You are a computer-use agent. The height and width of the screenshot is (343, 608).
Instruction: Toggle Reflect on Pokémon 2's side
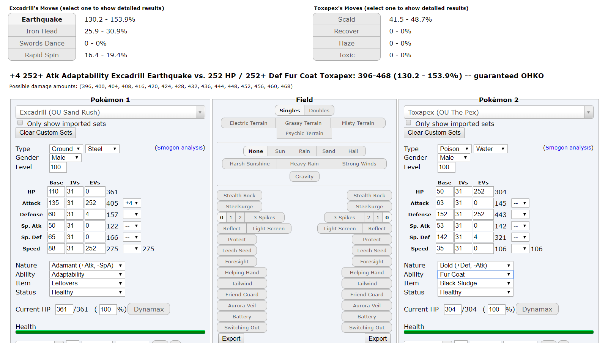tap(377, 228)
